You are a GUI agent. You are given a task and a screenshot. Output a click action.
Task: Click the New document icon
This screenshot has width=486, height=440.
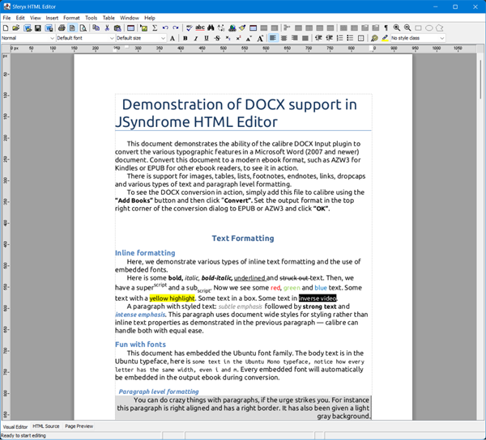point(6,28)
